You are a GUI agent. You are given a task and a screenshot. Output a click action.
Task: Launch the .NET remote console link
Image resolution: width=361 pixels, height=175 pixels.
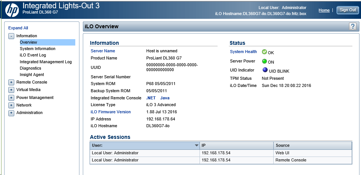click(151, 98)
